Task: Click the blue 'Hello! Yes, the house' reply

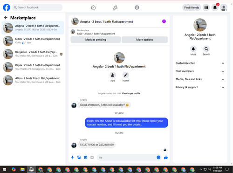Action: tap(126, 123)
